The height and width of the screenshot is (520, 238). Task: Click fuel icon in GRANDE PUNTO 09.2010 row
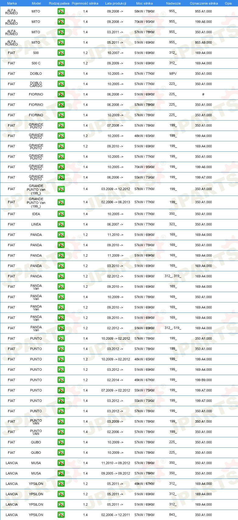[61, 146]
